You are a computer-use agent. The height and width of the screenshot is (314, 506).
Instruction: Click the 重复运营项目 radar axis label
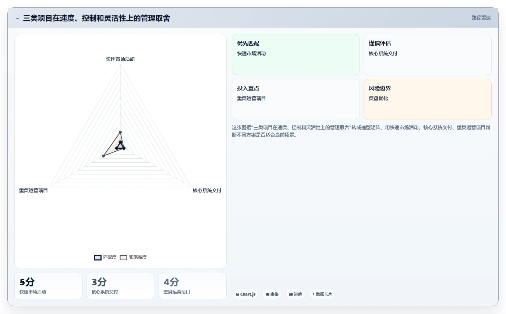pos(33,190)
